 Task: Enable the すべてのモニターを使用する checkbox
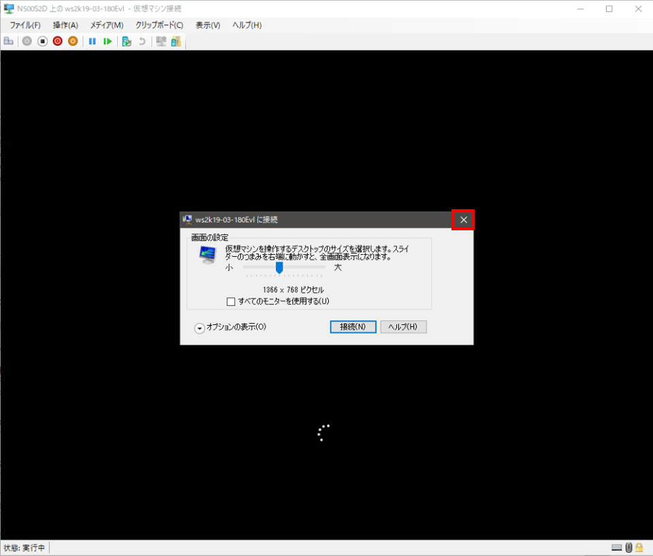[231, 301]
